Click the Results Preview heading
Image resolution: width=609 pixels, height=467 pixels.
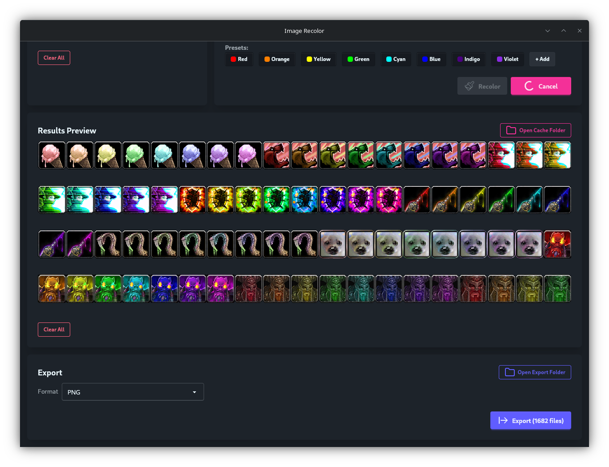[x=67, y=131]
